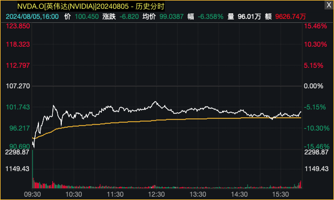Screen dimensions: 334x200
Task: Click the 15.46% upper percent label
Action: (x=316, y=26)
